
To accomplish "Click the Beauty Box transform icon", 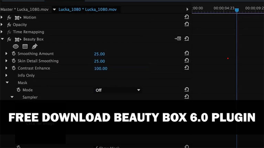I will pyautogui.click(x=18, y=39).
